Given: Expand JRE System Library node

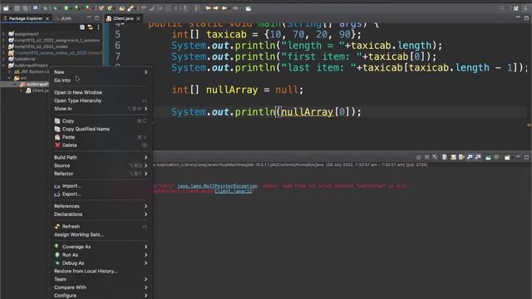Looking at the screenshot, I should pos(9,71).
